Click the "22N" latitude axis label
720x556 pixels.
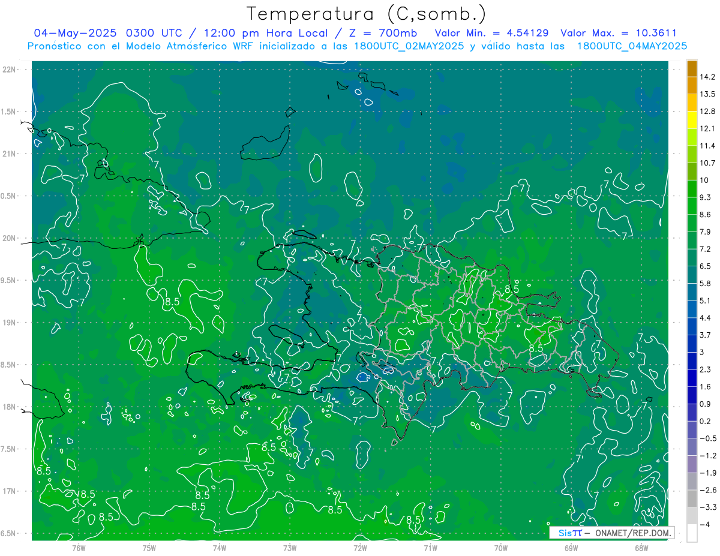(10, 70)
